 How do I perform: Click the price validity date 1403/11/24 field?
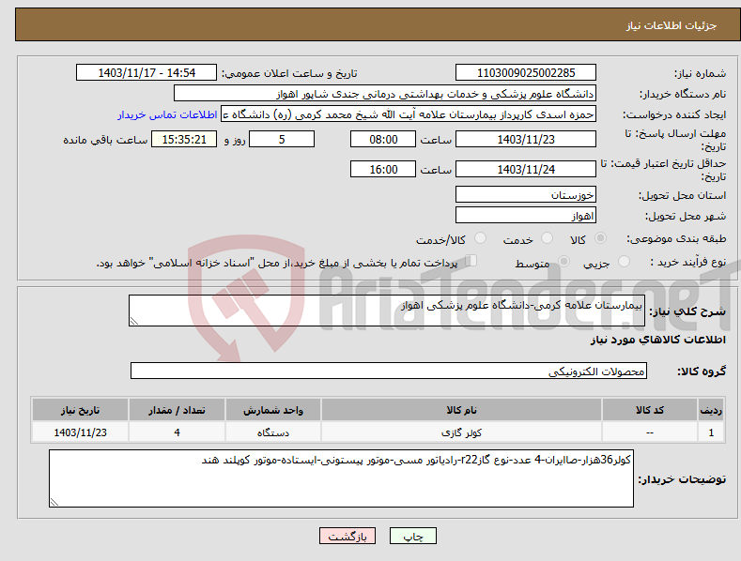tap(526, 169)
